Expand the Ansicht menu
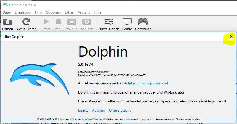 84,12
